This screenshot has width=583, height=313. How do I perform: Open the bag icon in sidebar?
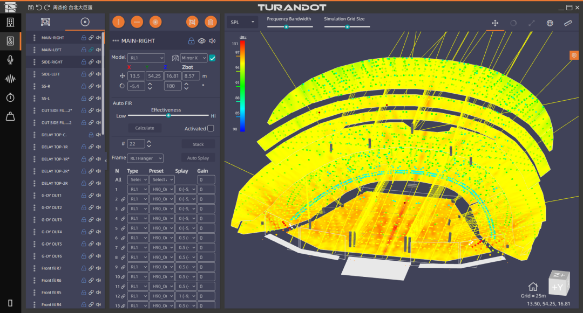10,116
